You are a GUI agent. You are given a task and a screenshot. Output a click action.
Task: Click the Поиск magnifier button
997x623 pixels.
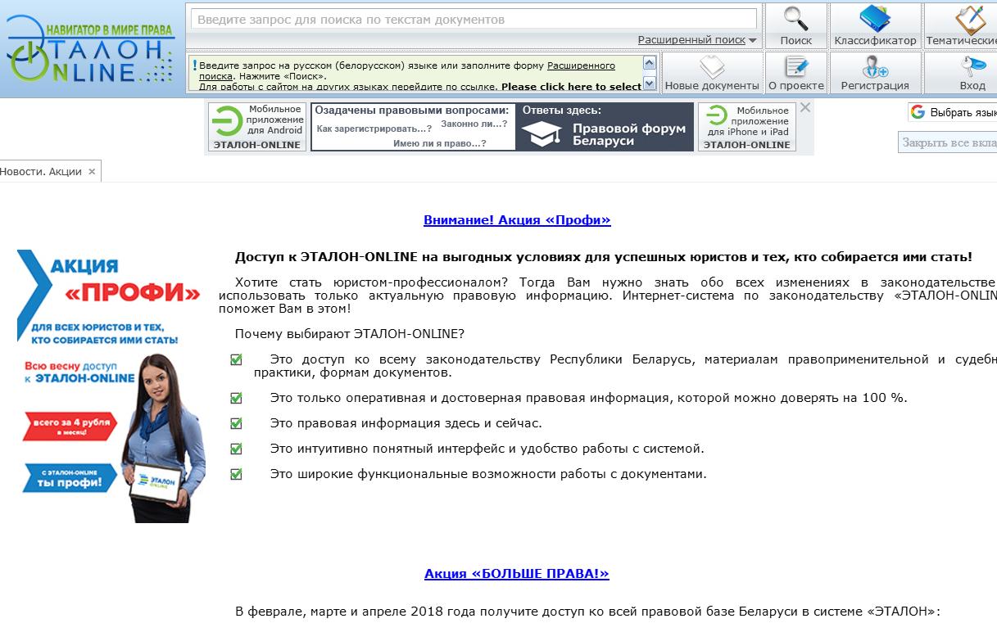795,25
